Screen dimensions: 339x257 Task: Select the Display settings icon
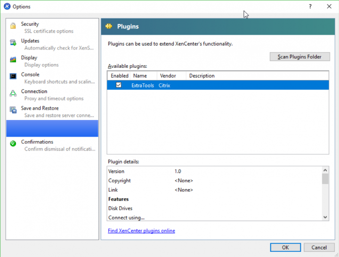(13, 60)
